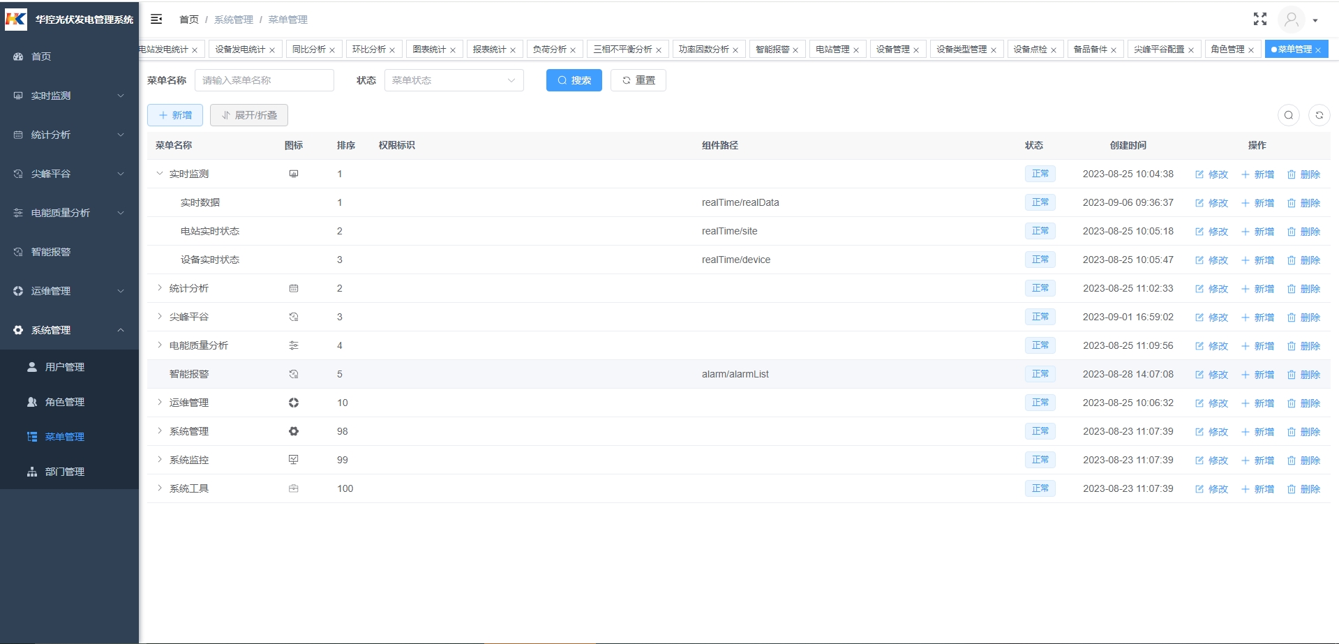Close the 备品备件 tab
1339x644 pixels.
[1114, 50]
